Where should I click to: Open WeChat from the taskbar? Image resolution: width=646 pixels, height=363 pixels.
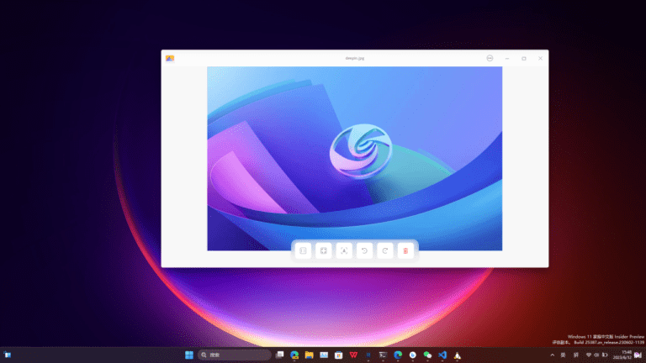[427, 355]
